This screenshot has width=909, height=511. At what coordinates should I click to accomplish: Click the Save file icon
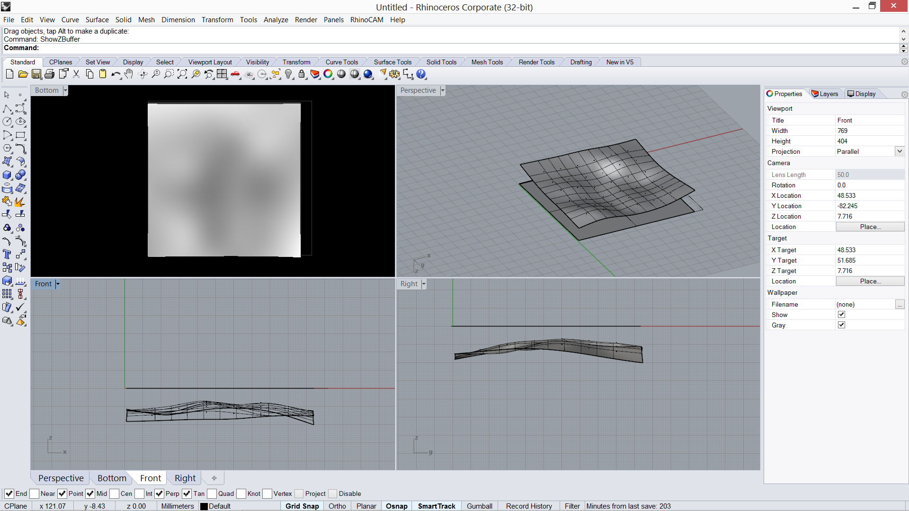click(x=36, y=74)
